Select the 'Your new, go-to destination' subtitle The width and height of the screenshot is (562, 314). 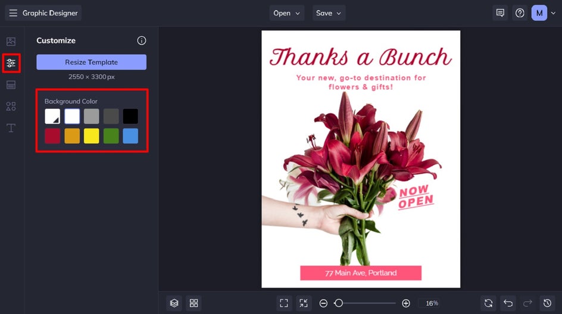[x=361, y=82]
